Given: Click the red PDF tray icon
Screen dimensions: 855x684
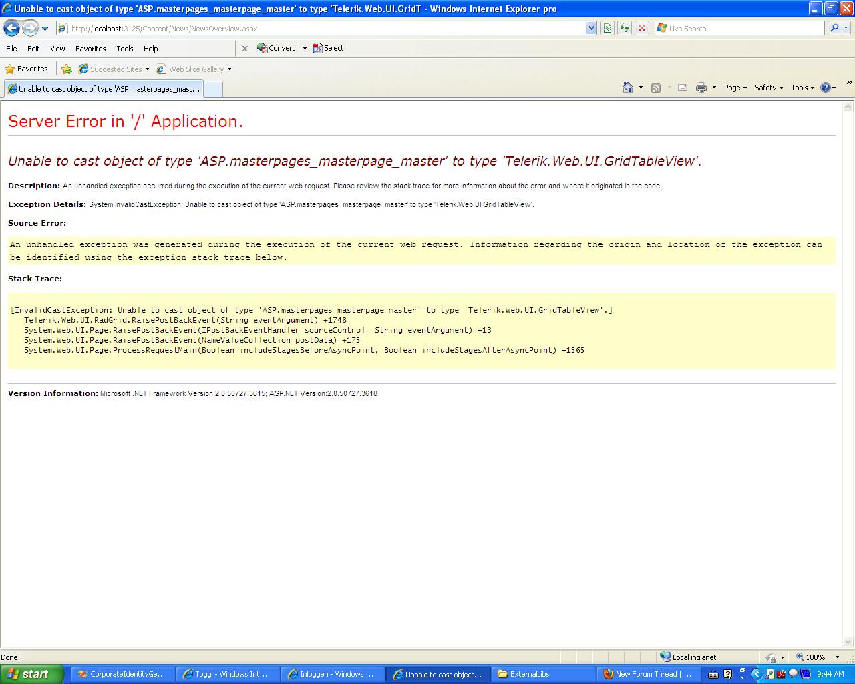Looking at the screenshot, I should point(781,674).
